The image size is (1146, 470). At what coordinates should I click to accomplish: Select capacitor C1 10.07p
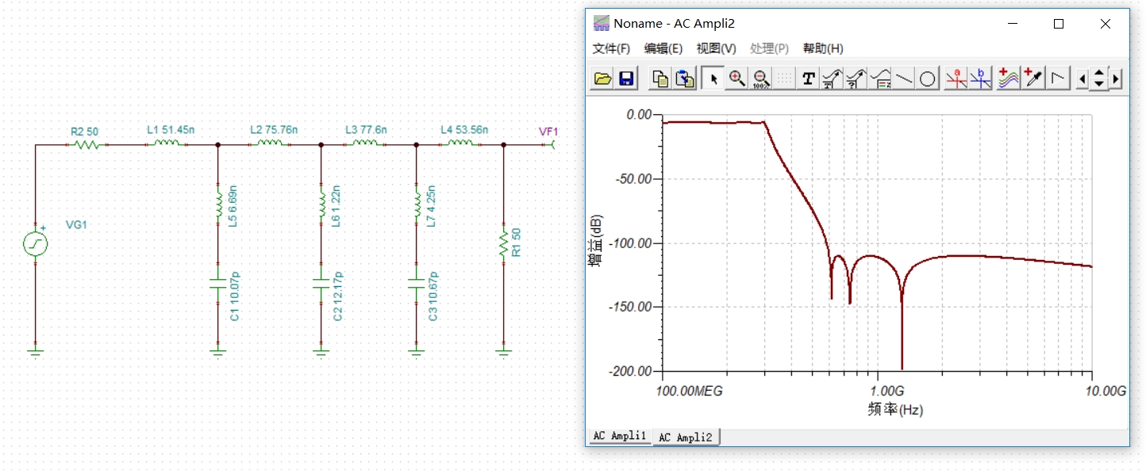tap(217, 284)
